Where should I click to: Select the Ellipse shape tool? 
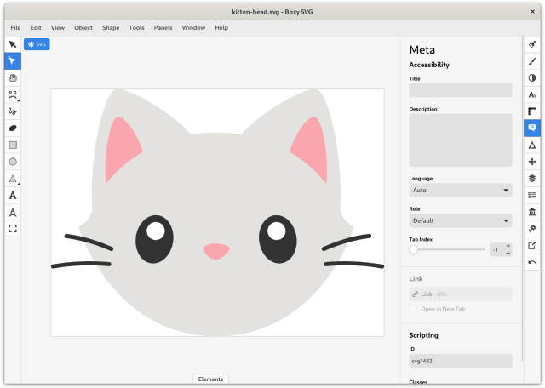[13, 162]
